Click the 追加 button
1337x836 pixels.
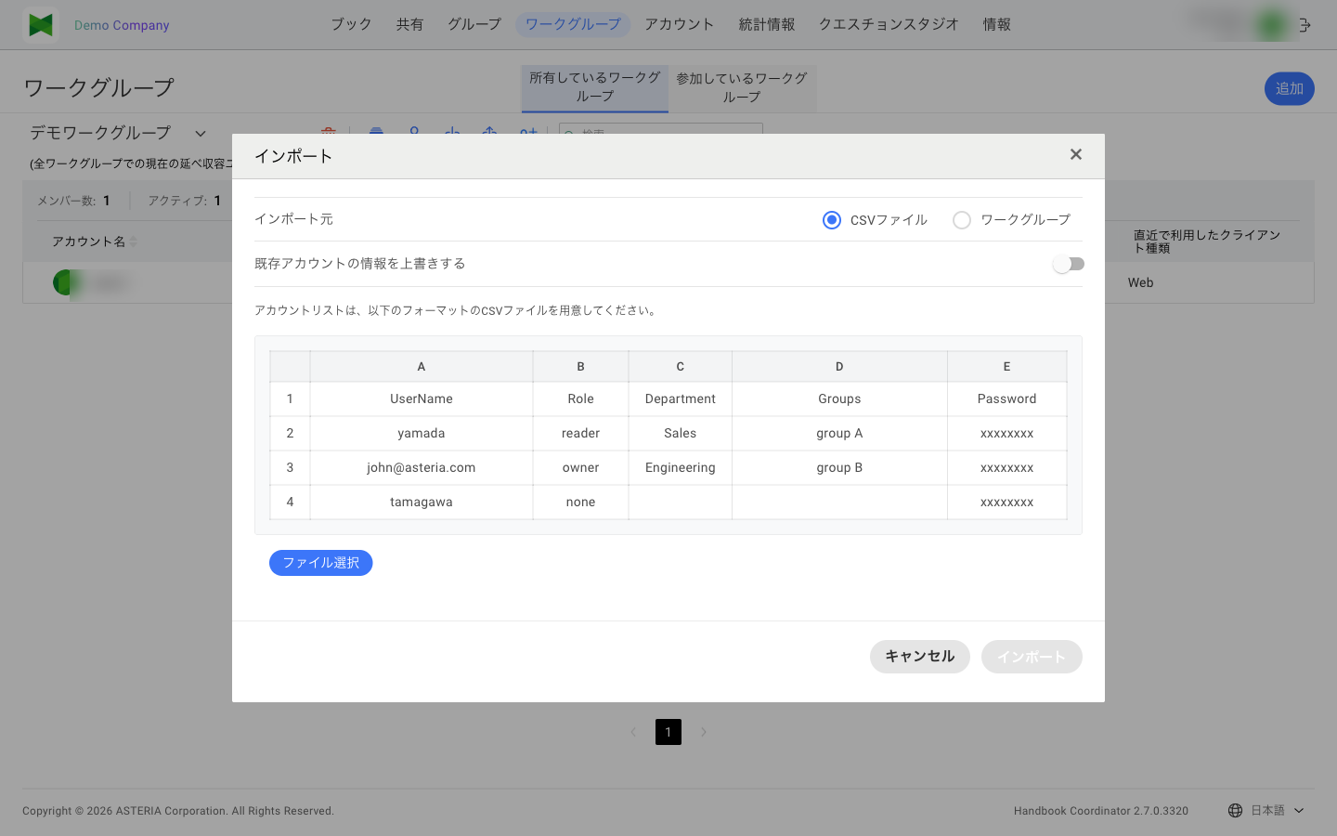[1289, 88]
